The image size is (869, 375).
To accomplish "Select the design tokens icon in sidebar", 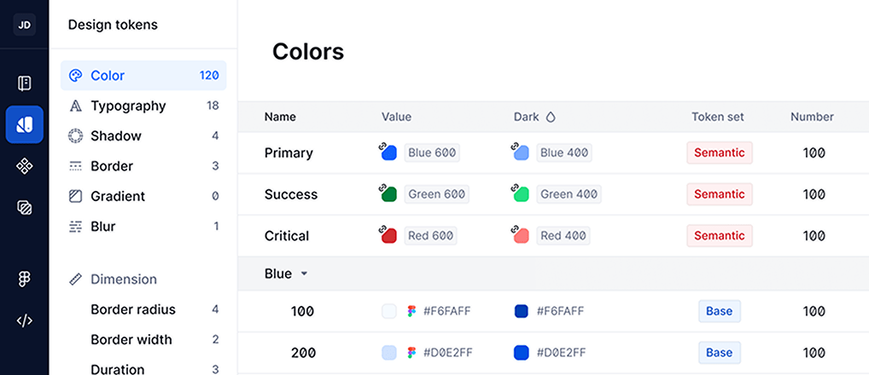I will tap(25, 124).
